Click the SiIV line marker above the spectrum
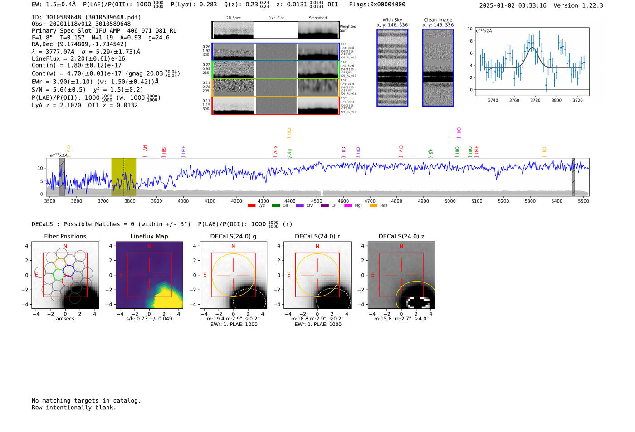635x432 pixels. pos(275,151)
